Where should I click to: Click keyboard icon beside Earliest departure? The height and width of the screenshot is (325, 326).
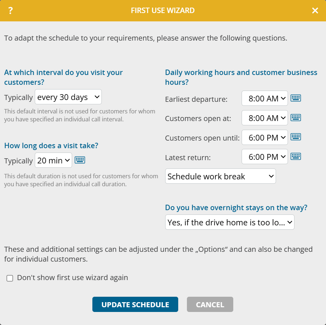296,98
